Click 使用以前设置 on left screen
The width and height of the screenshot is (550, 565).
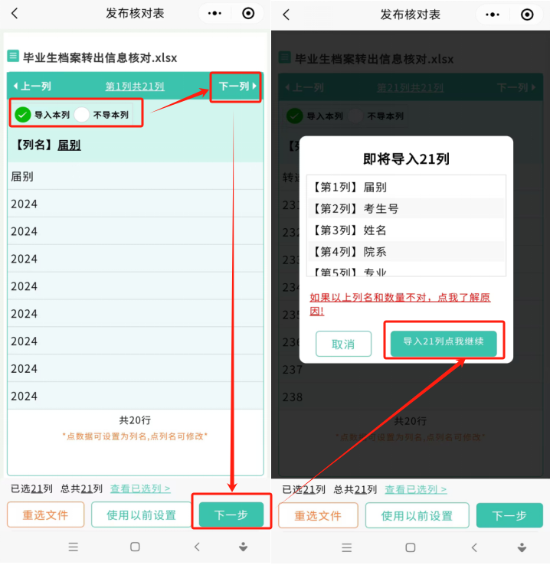coord(141,514)
